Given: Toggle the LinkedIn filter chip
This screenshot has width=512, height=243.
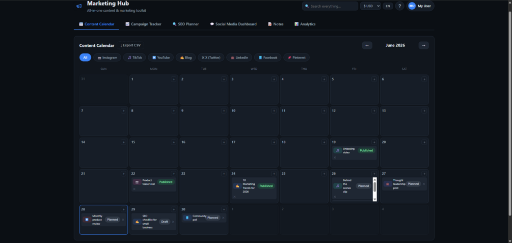Looking at the screenshot, I should point(239,58).
